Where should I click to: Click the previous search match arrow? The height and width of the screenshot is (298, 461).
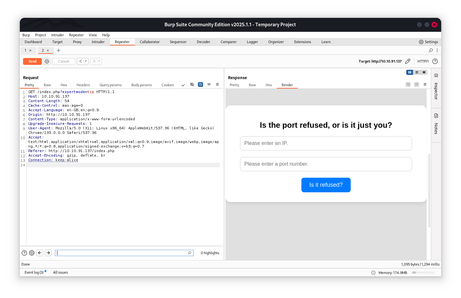click(40, 253)
